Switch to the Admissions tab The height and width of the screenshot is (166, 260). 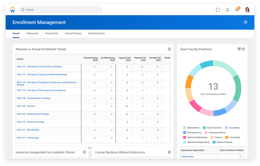[32, 33]
